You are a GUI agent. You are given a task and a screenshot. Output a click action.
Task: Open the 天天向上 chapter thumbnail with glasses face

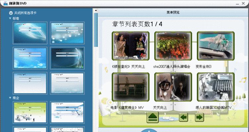tap(173, 87)
